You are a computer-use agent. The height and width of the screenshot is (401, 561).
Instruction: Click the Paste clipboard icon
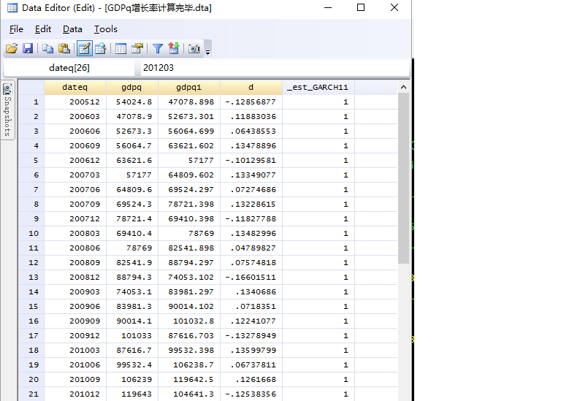(64, 49)
